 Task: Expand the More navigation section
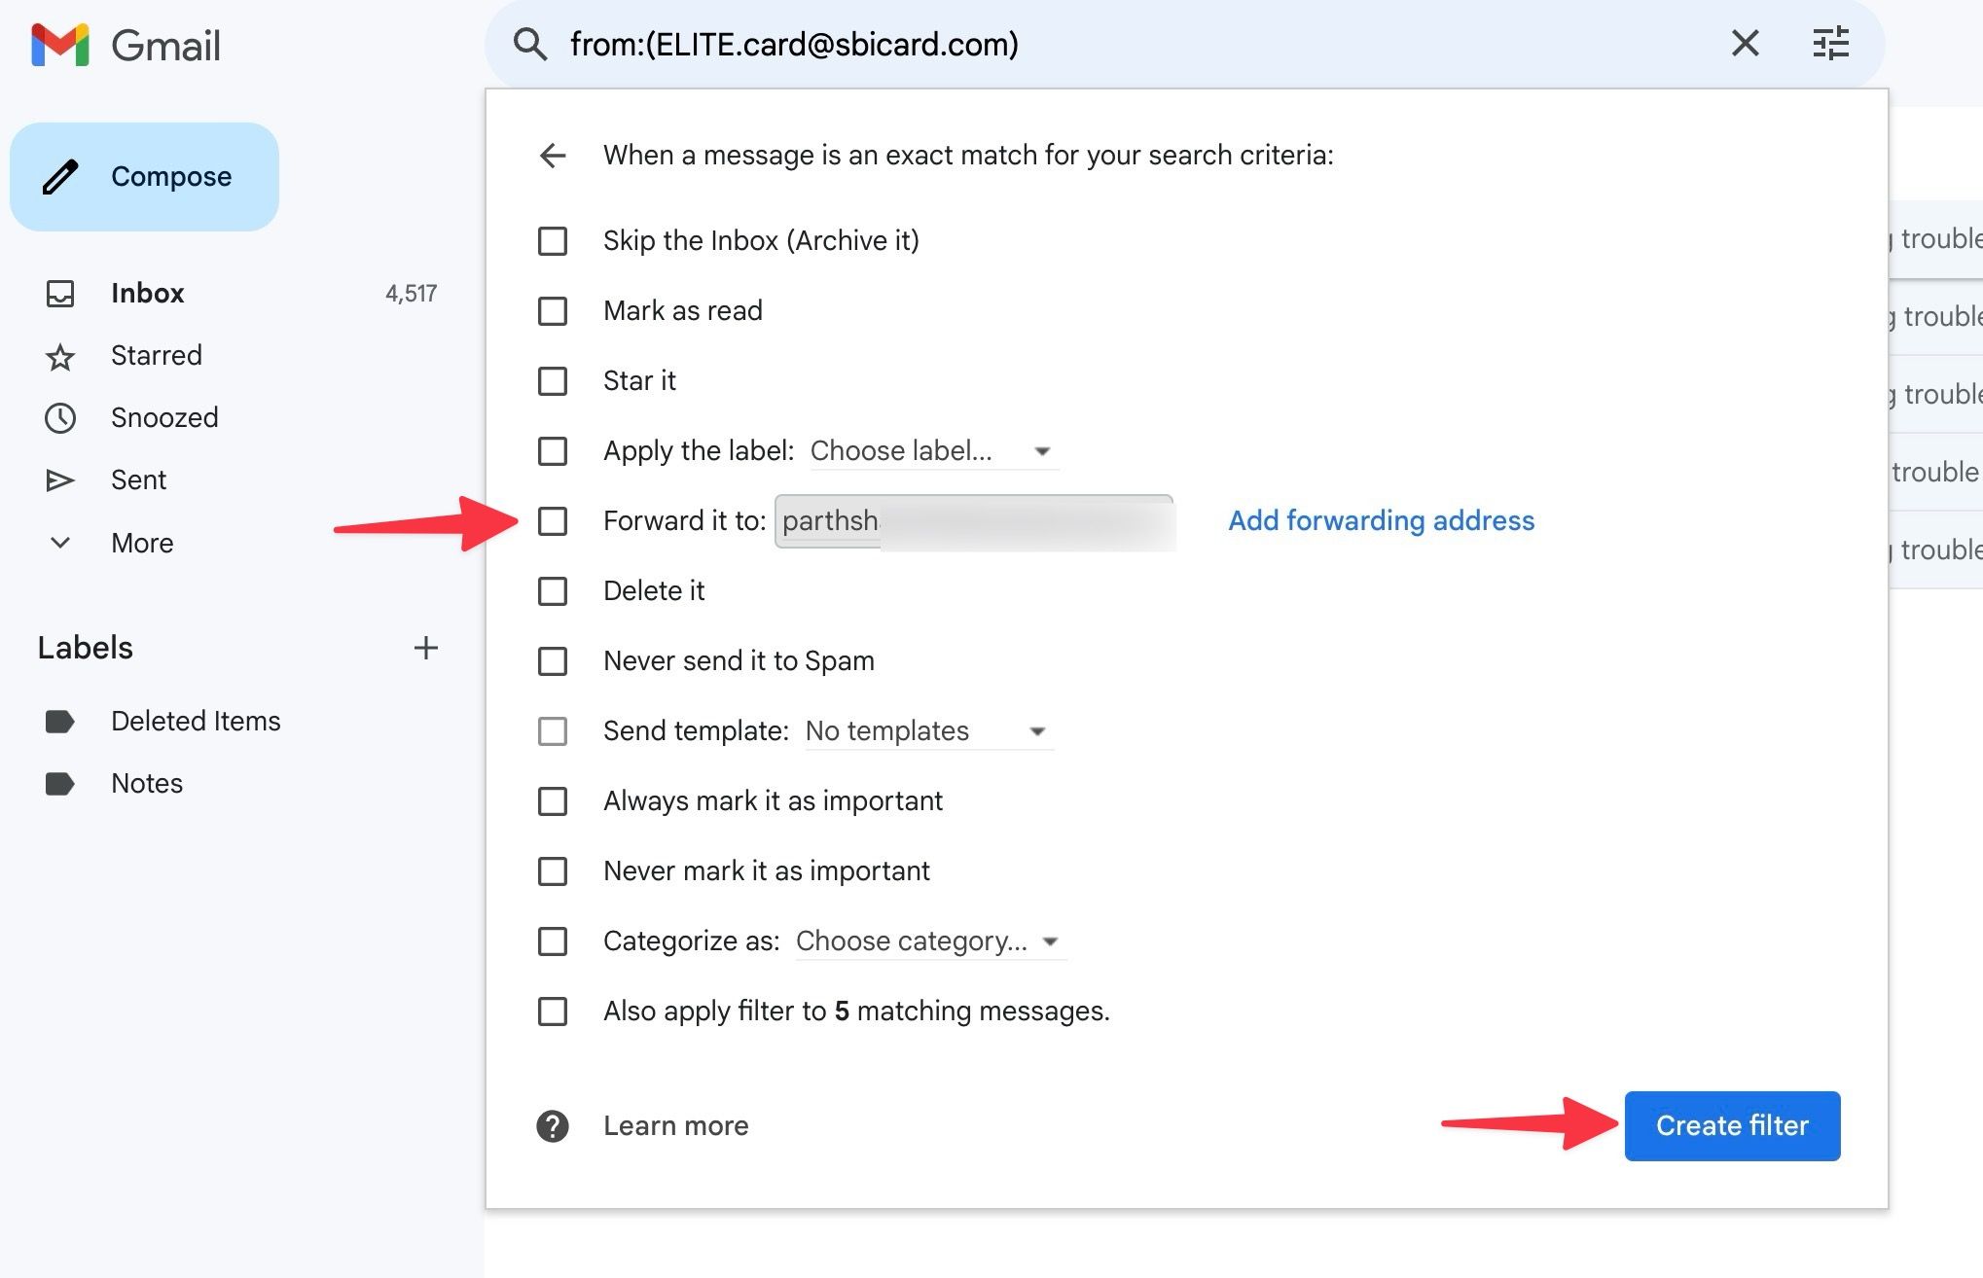pyautogui.click(x=142, y=542)
